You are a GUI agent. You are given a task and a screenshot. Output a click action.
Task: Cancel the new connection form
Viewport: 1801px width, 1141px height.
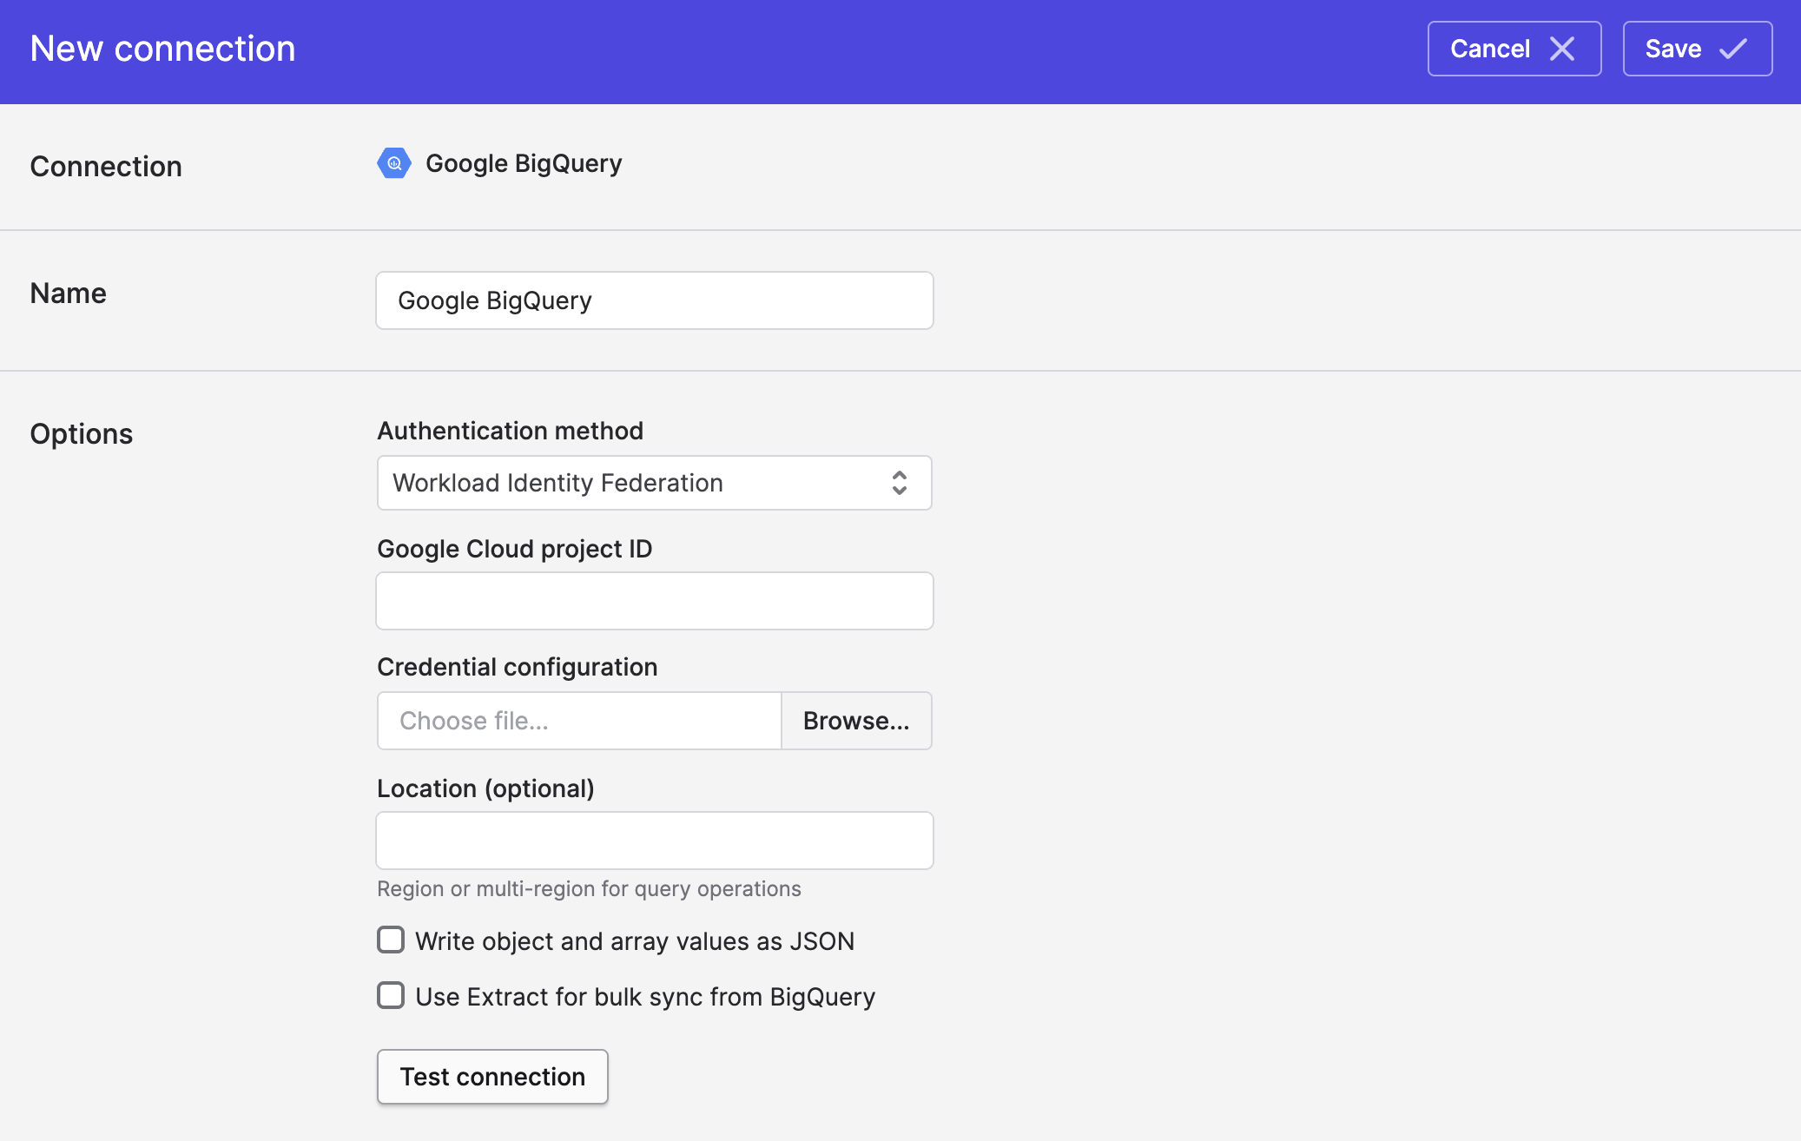1513,49
